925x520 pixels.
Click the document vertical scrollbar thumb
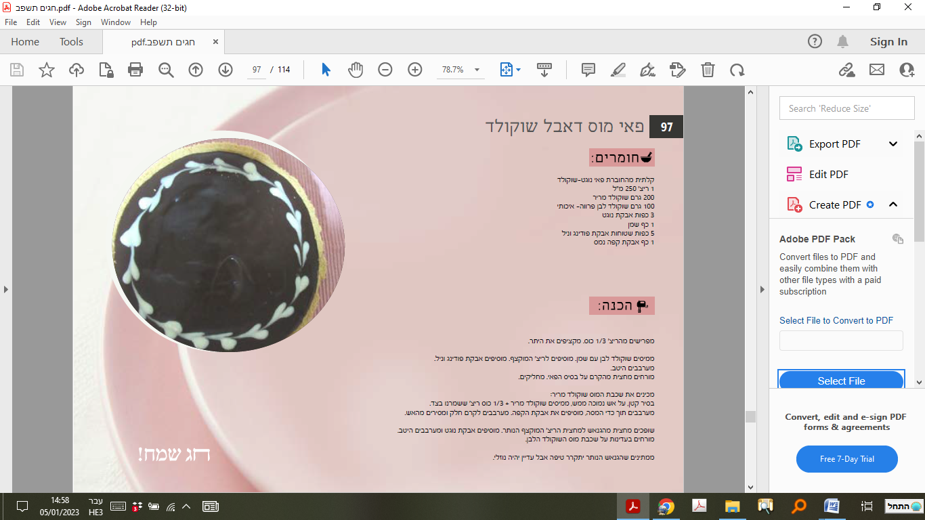pos(750,416)
